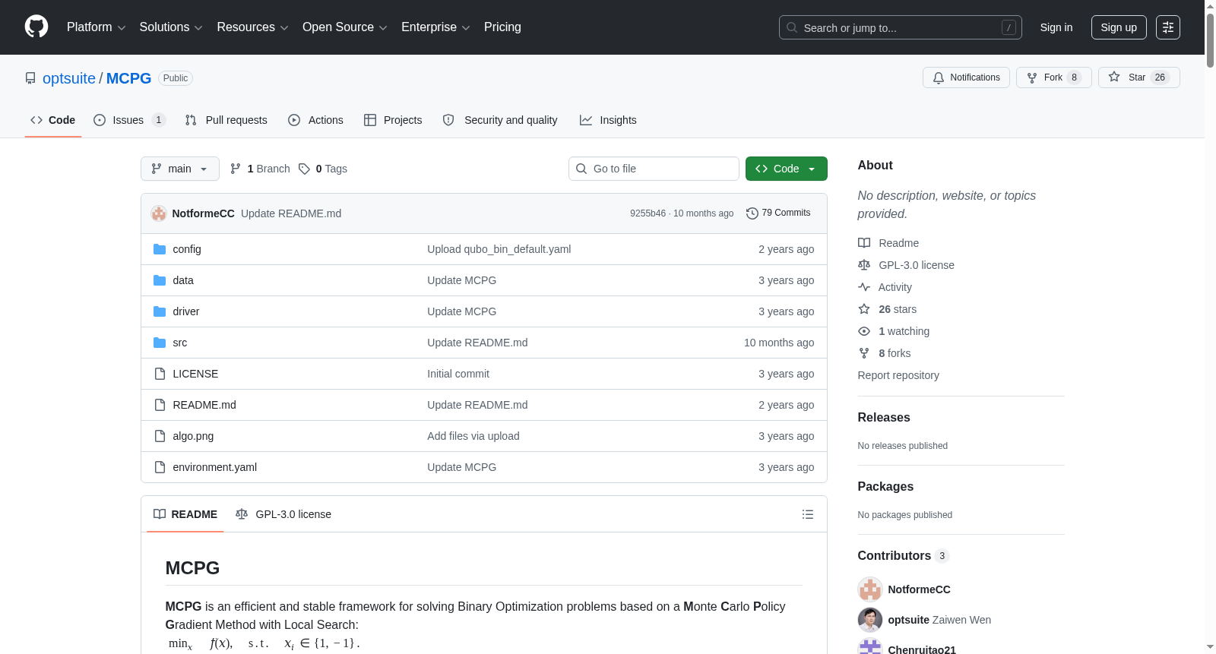Click the search magnifier icon in header
The width and height of the screenshot is (1216, 654).
792,27
